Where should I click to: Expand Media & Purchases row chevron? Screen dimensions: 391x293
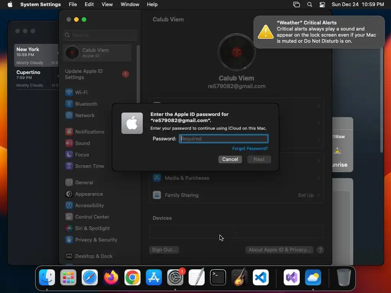click(318, 178)
